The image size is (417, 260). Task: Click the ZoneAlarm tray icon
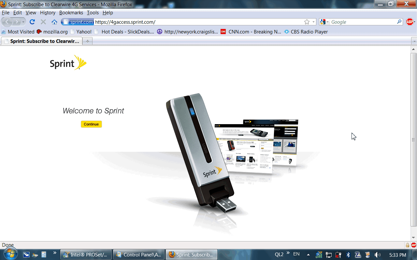[x=358, y=254]
